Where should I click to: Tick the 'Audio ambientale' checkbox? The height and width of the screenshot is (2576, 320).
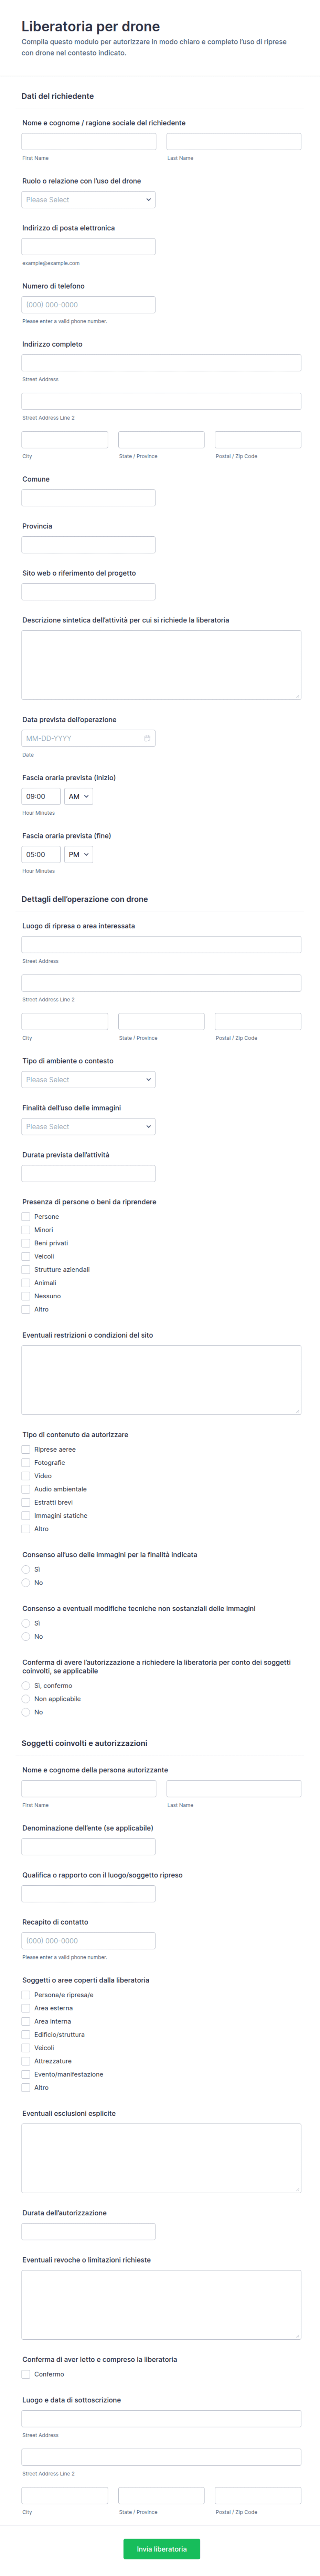[26, 1489]
